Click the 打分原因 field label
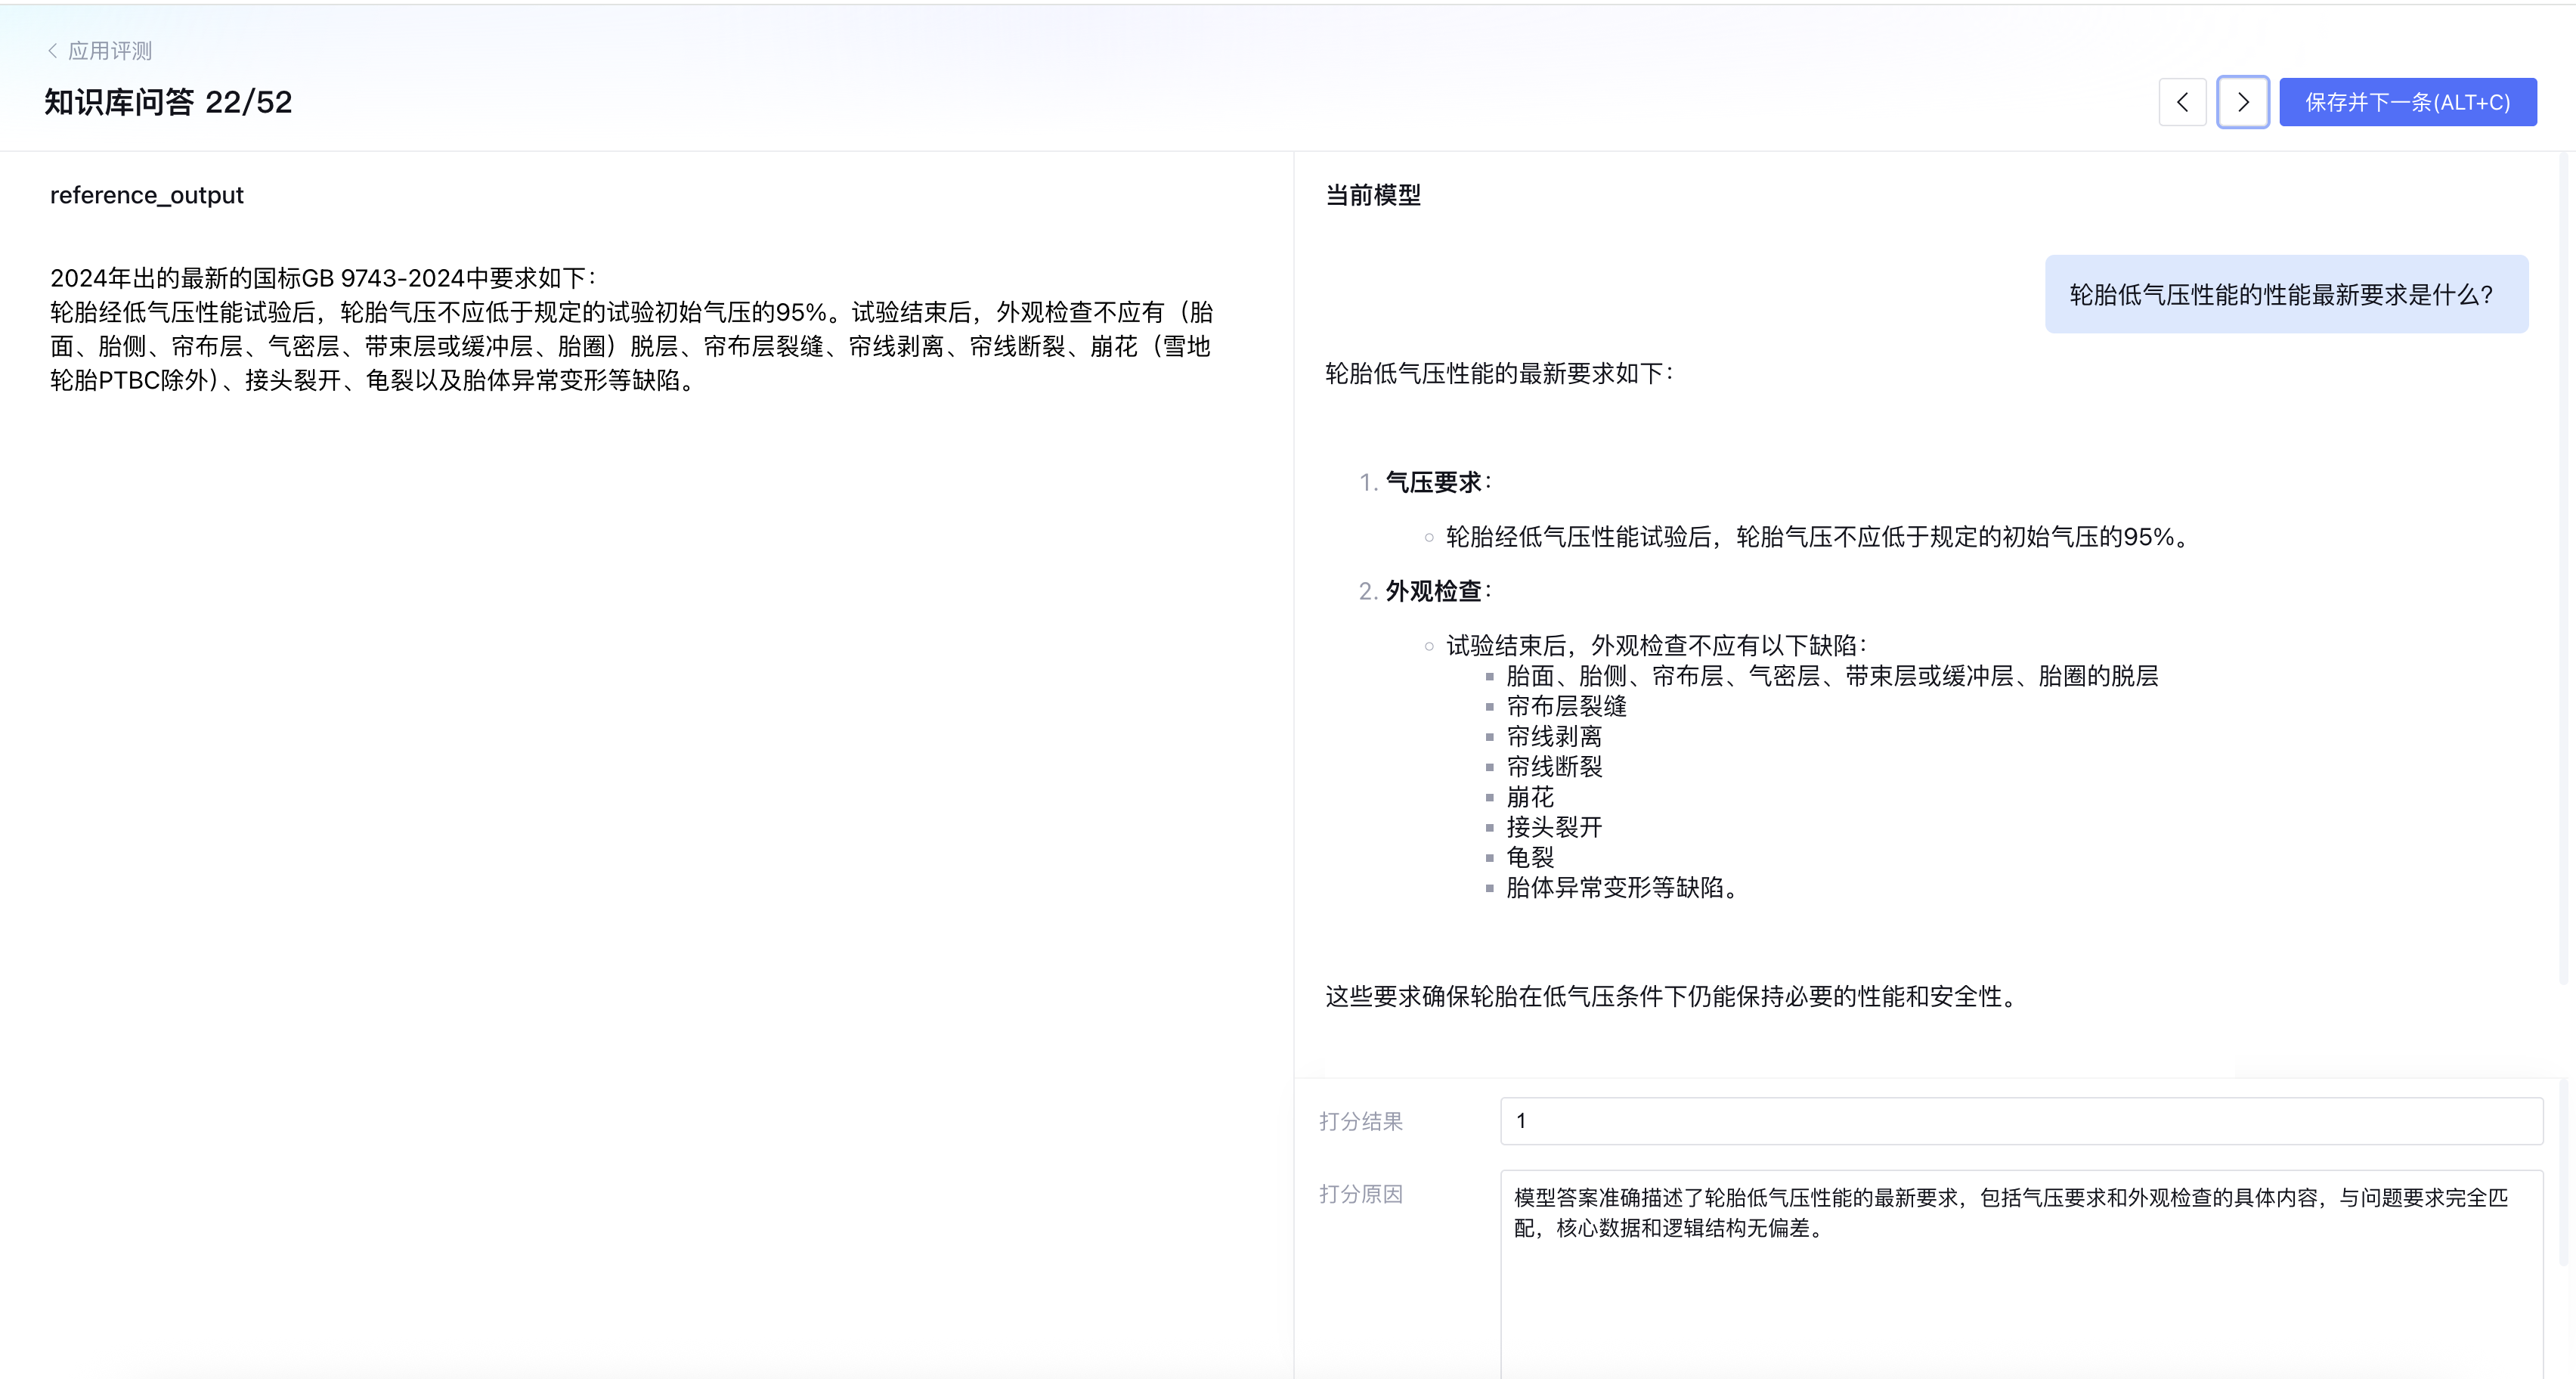Image resolution: width=2576 pixels, height=1379 pixels. click(x=1360, y=1194)
